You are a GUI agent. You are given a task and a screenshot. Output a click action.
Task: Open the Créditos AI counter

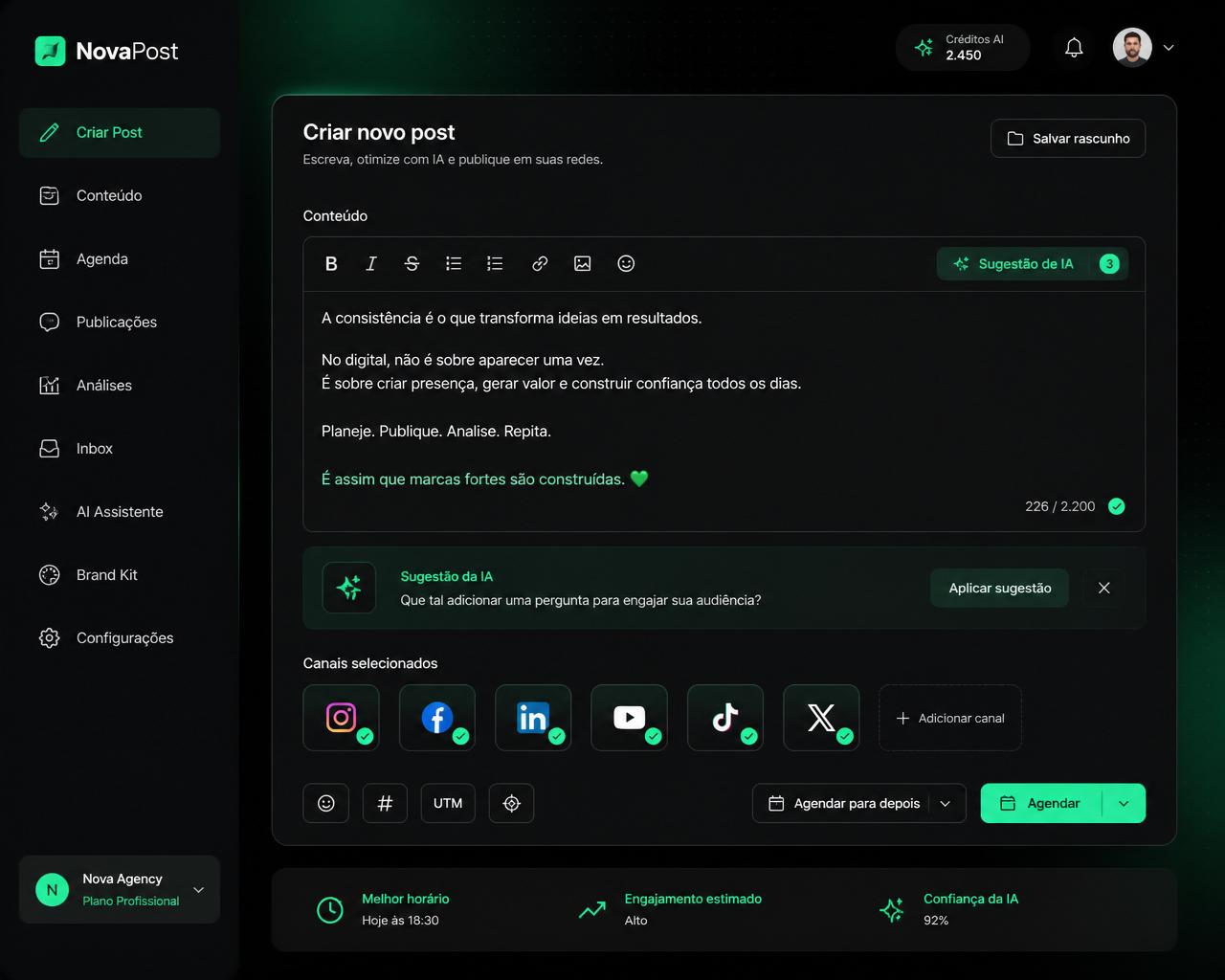[x=963, y=48]
